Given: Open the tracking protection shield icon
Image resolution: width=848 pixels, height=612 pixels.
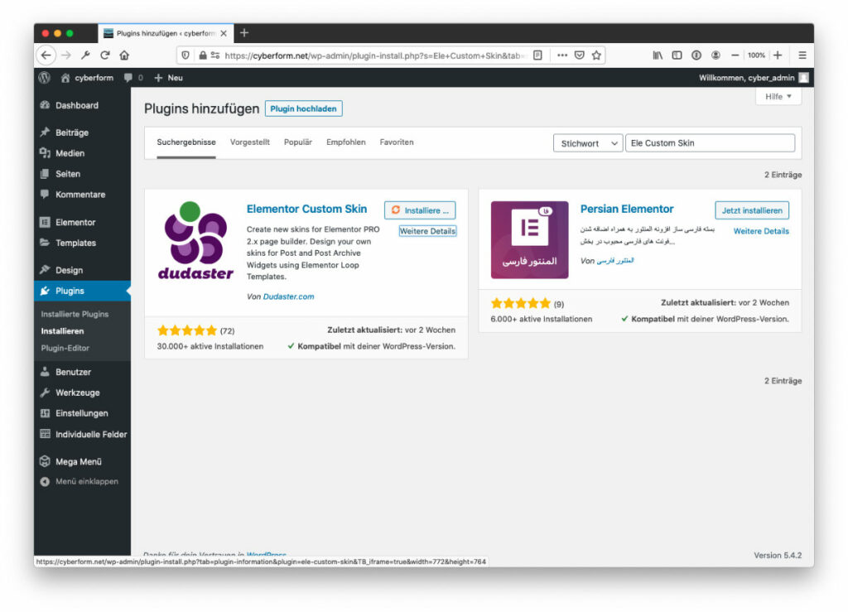Looking at the screenshot, I should 185,55.
